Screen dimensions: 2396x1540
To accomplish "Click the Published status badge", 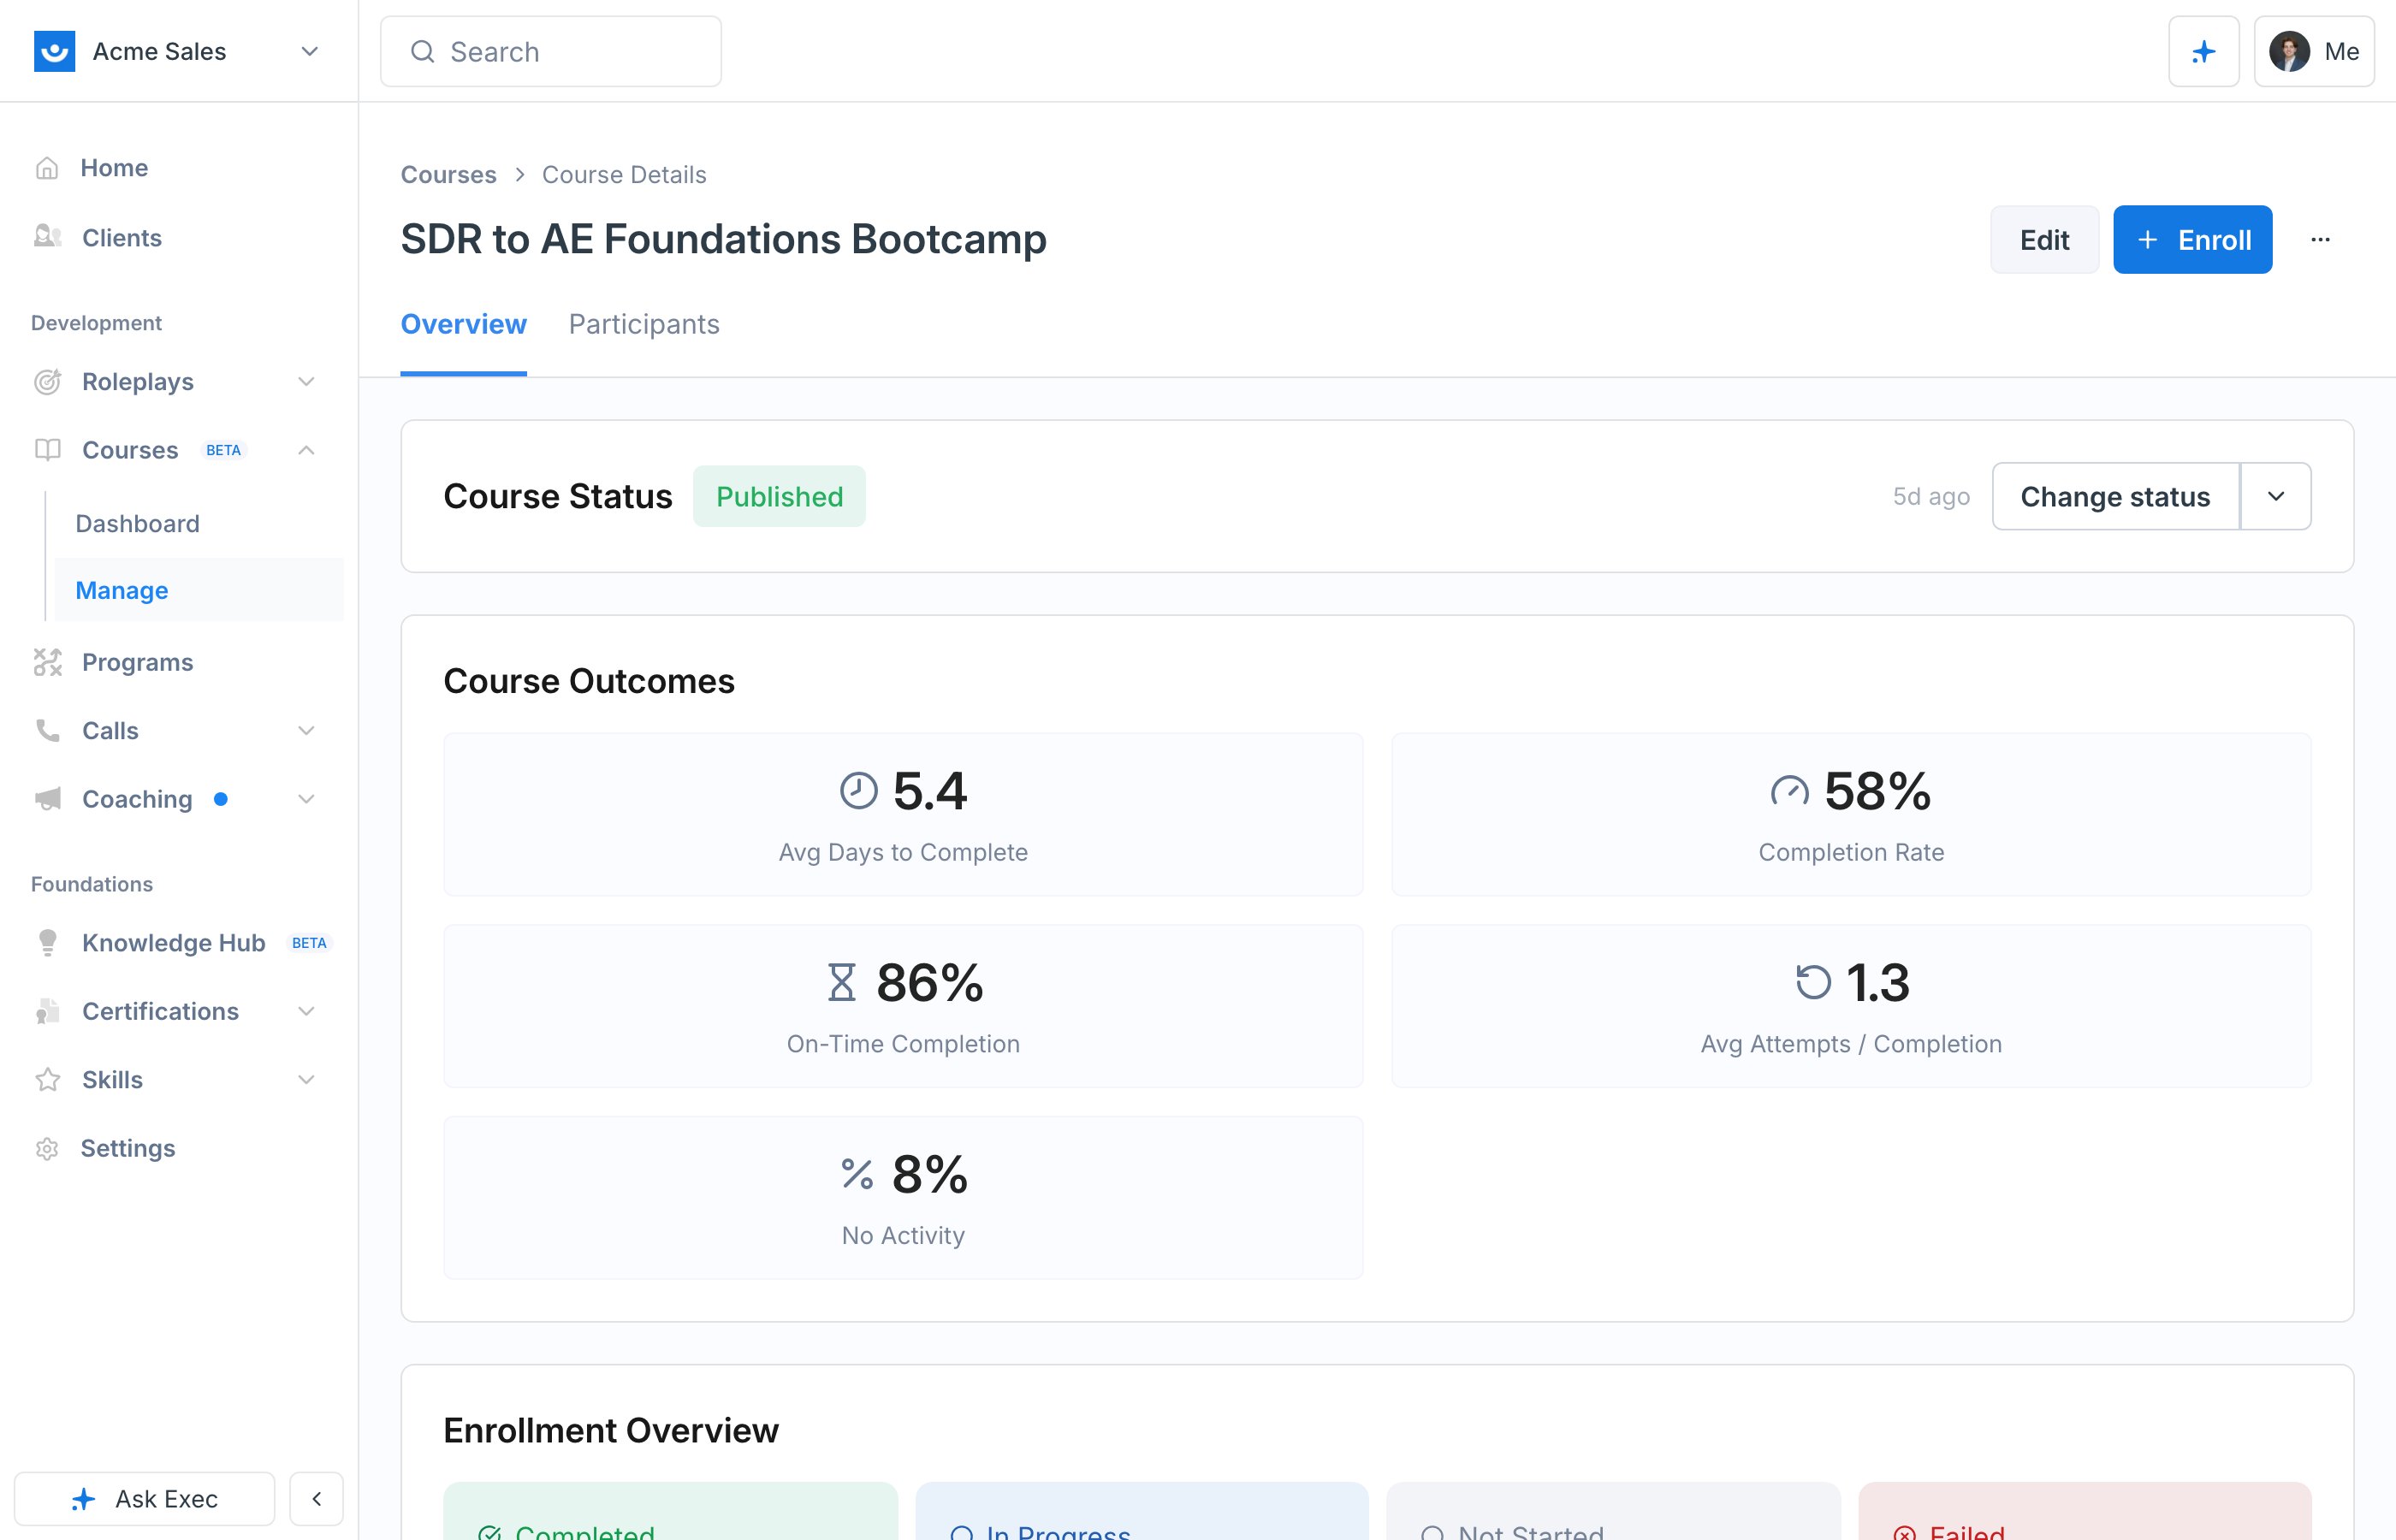I will click(779, 496).
